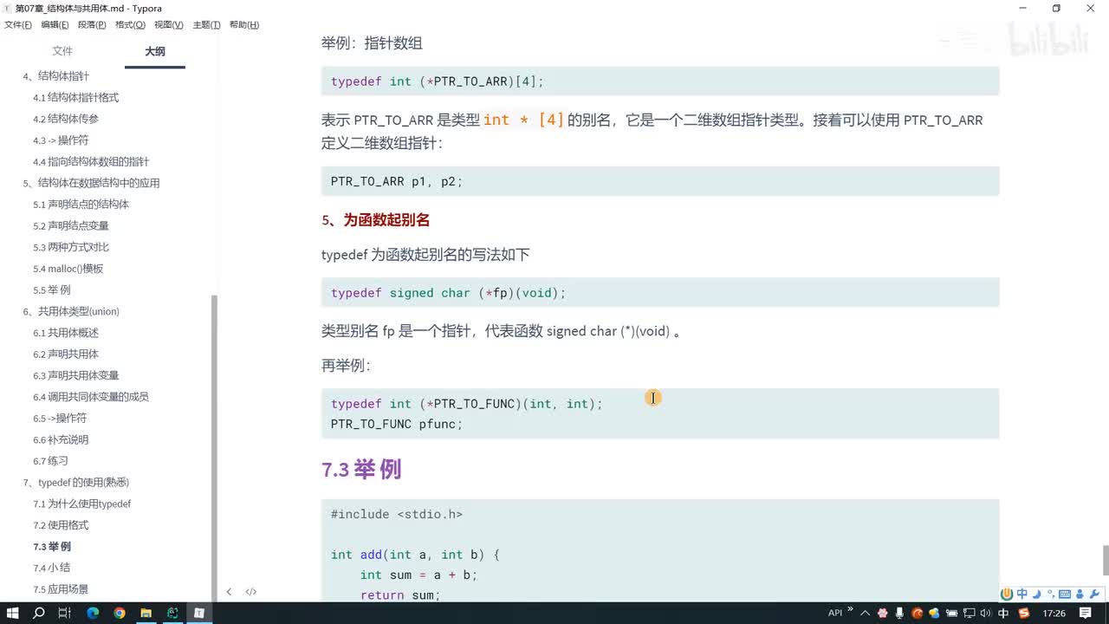Navigate to 6.6 补充说明
The image size is (1109, 624).
[61, 439]
